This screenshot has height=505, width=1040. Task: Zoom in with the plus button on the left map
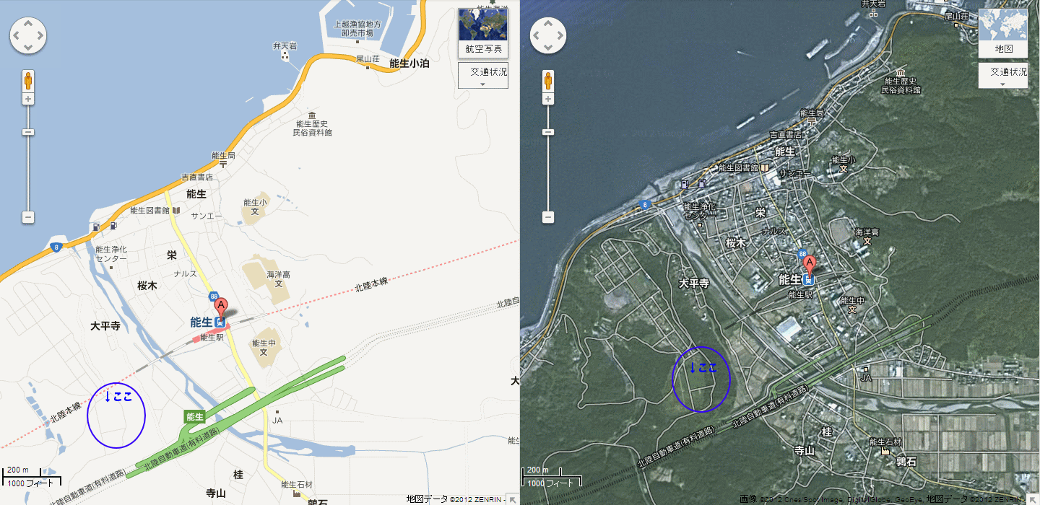click(x=28, y=99)
